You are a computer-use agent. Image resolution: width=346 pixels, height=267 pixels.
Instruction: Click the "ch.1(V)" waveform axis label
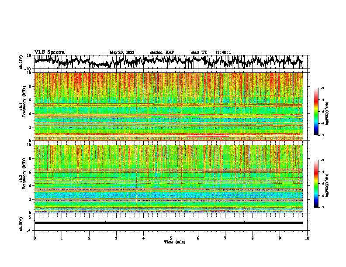(21, 62)
